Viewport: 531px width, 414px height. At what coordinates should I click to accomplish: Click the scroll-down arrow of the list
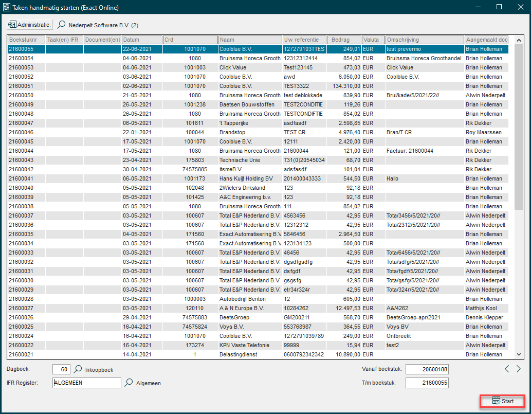coord(519,354)
